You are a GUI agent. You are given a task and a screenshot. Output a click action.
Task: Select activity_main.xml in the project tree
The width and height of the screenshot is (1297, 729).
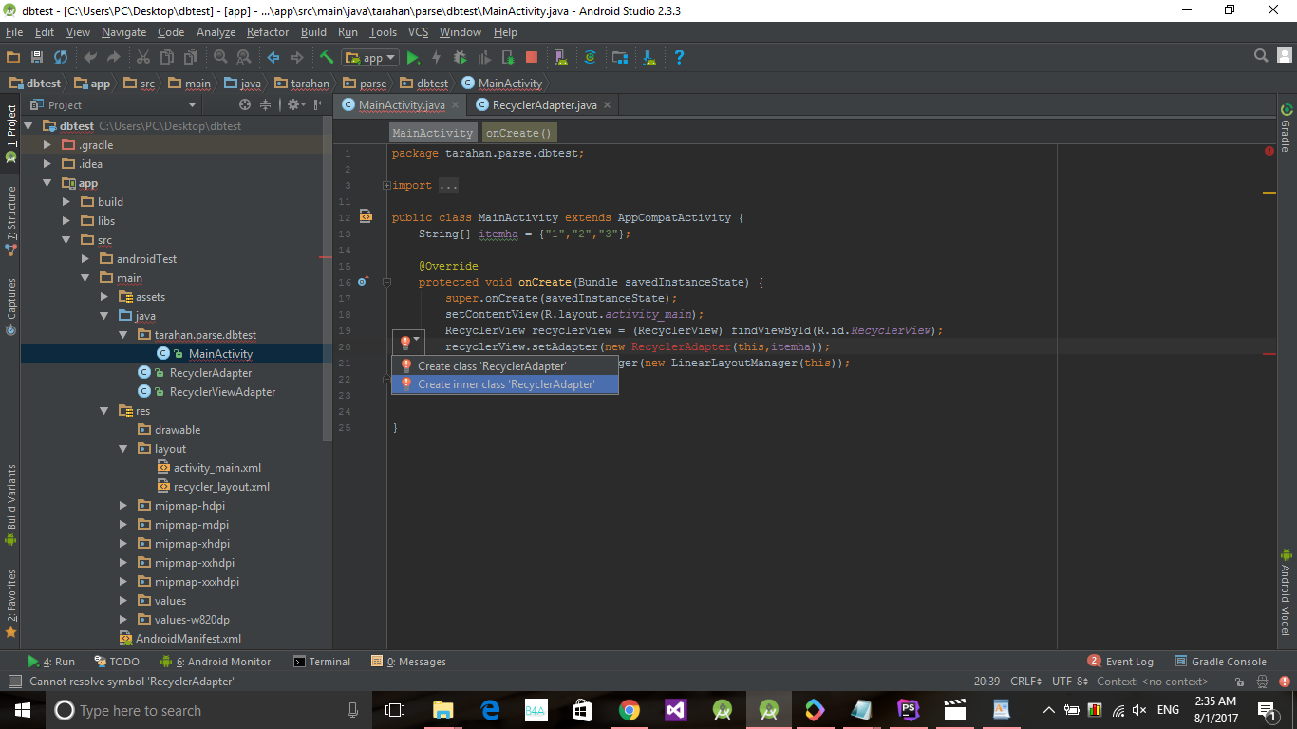tap(216, 468)
